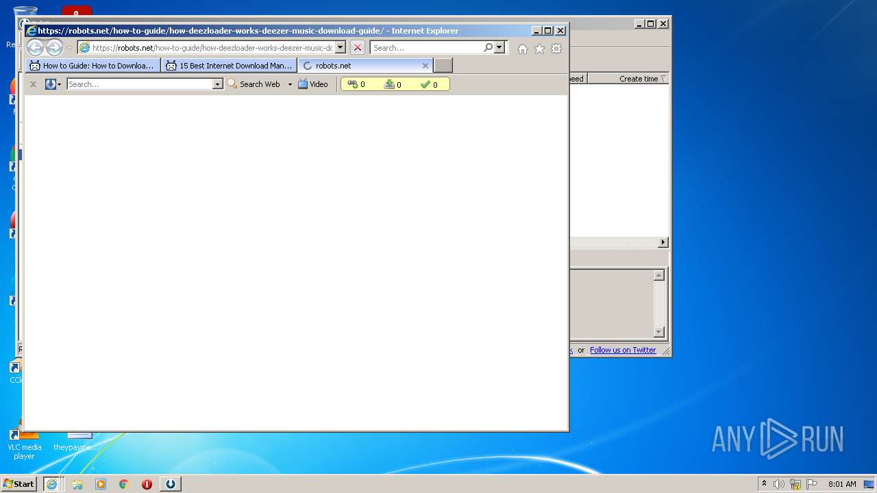Switch to '15 Best Internet Download Man...' tab
Screen dimensions: 877x493
[x=230, y=66]
